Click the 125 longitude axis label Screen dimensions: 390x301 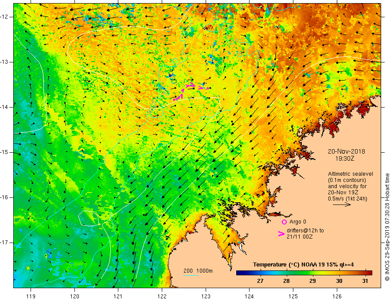293,296
